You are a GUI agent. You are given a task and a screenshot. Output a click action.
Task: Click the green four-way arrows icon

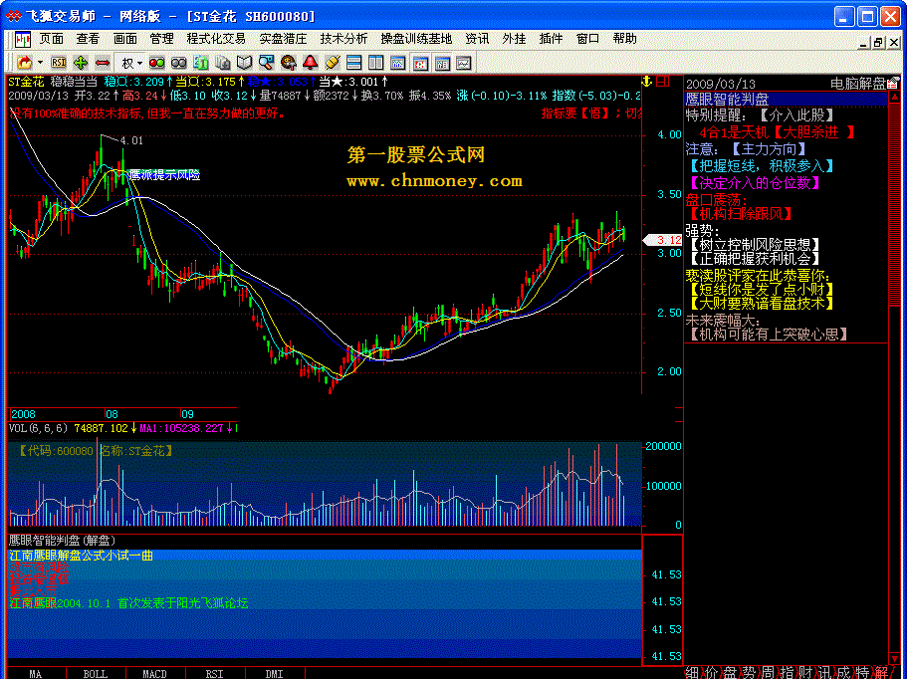(81, 63)
